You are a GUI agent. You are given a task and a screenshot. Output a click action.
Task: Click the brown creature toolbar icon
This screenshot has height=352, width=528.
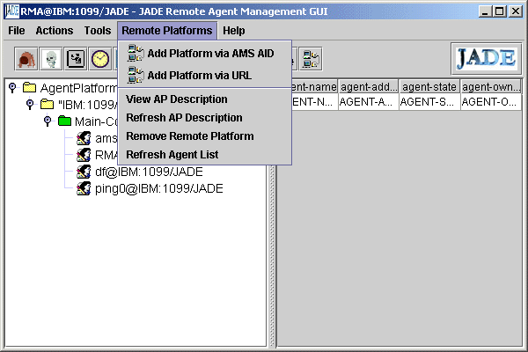26,59
